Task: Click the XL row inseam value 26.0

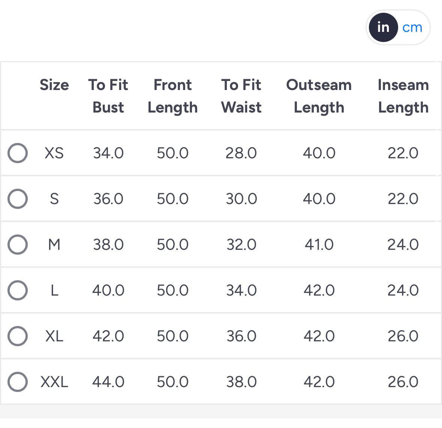Action: (x=403, y=336)
